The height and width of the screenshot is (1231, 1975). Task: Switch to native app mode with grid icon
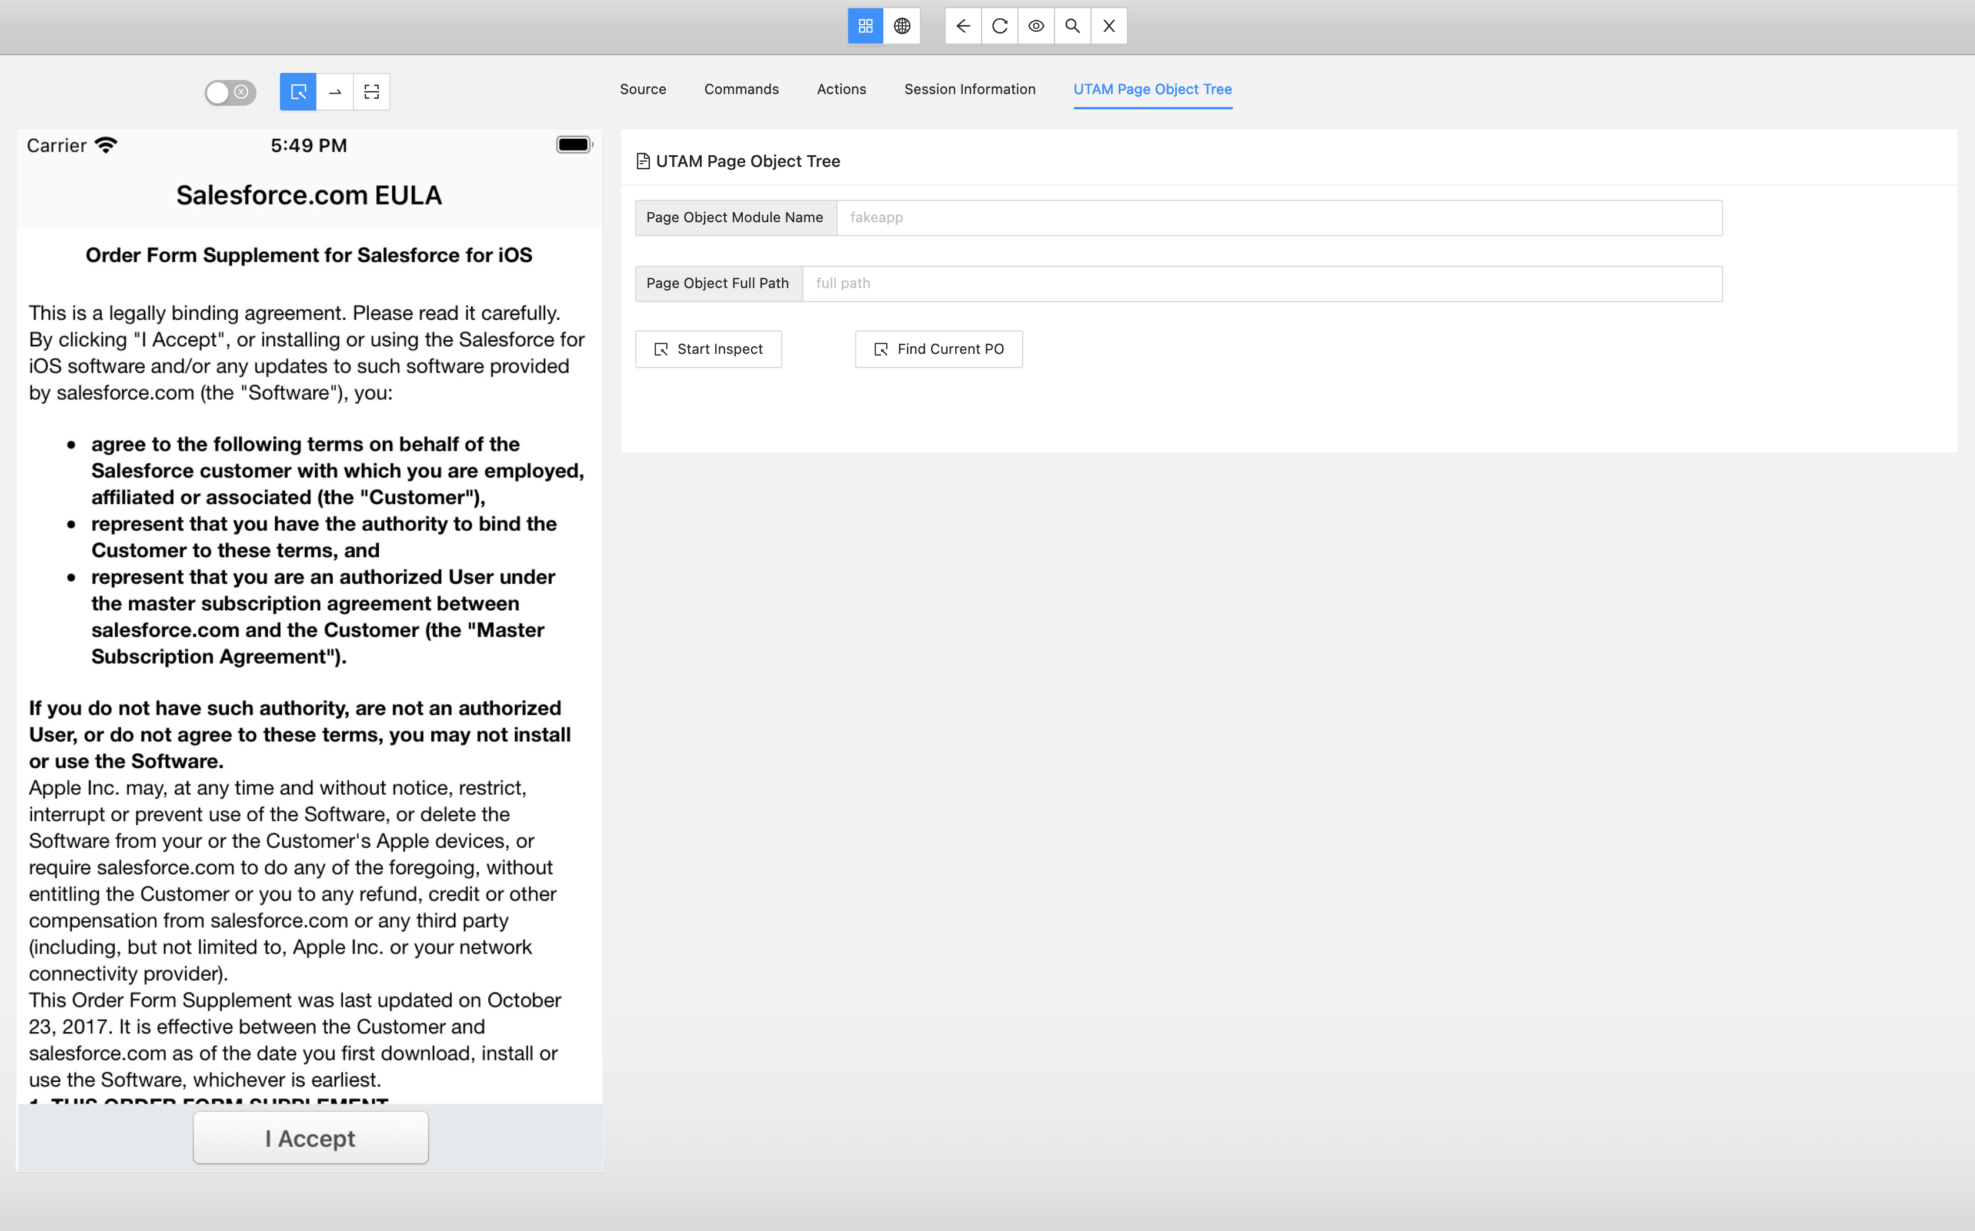tap(865, 26)
